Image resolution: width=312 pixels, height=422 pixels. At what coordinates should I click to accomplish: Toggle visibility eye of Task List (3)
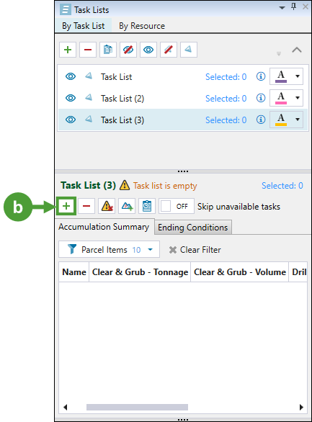71,120
